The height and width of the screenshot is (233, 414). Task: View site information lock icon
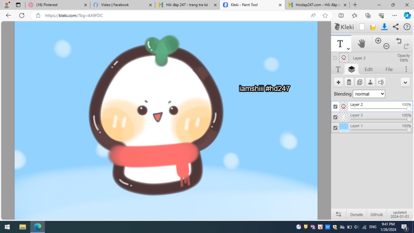point(38,15)
